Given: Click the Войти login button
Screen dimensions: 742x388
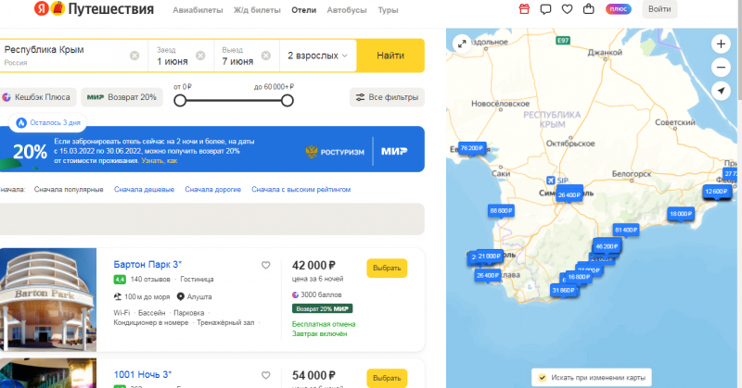Looking at the screenshot, I should 659,9.
